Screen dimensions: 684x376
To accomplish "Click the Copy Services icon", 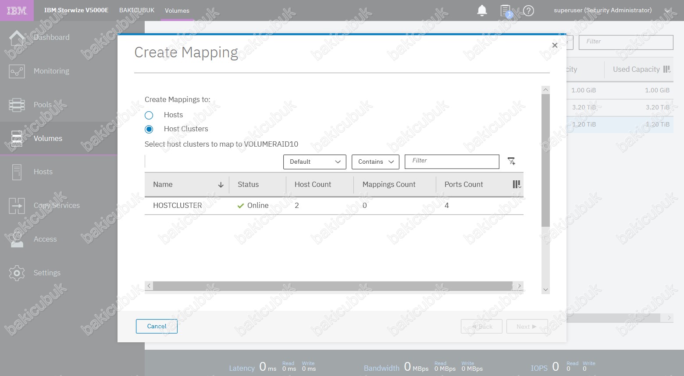I will click(17, 206).
